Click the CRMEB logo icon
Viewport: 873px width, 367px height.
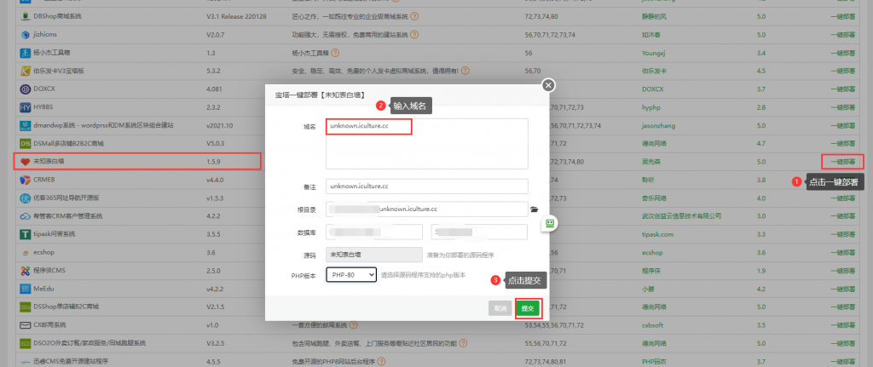pyautogui.click(x=25, y=180)
